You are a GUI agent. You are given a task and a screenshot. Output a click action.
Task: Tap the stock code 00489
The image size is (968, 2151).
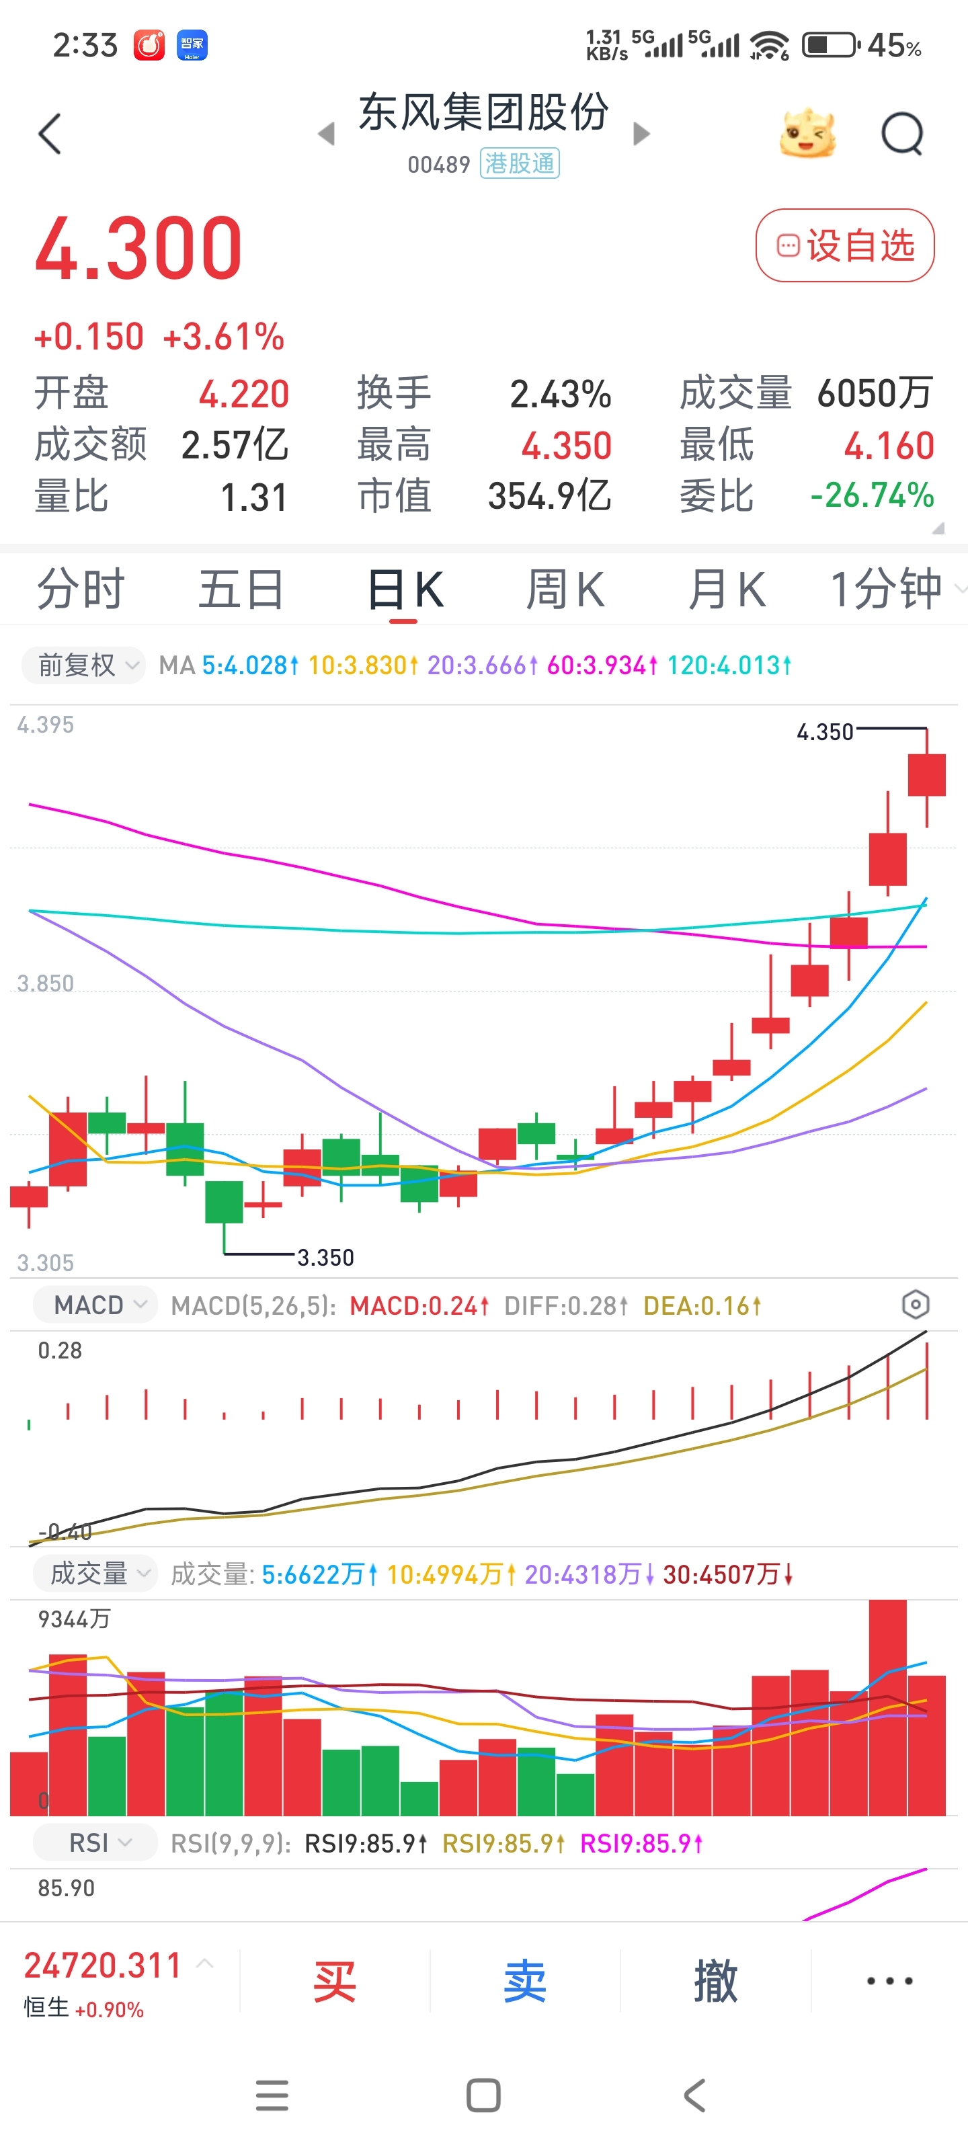[x=440, y=165]
